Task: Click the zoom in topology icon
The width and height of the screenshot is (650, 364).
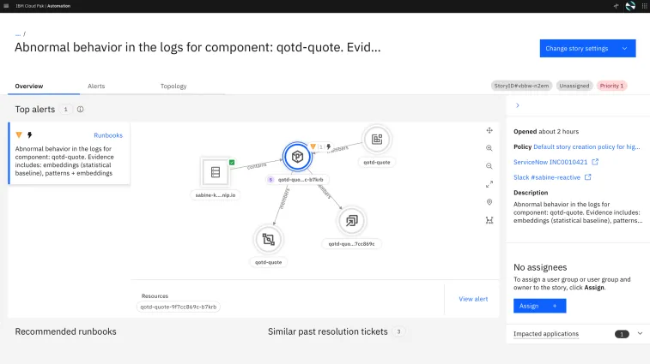Action: [489, 148]
